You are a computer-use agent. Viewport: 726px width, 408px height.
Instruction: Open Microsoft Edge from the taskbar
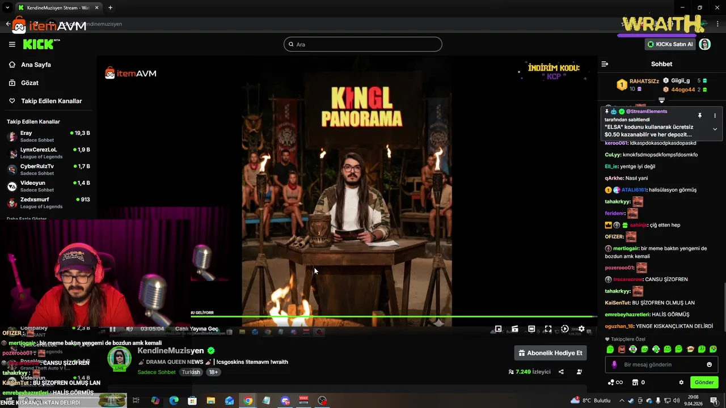174,401
